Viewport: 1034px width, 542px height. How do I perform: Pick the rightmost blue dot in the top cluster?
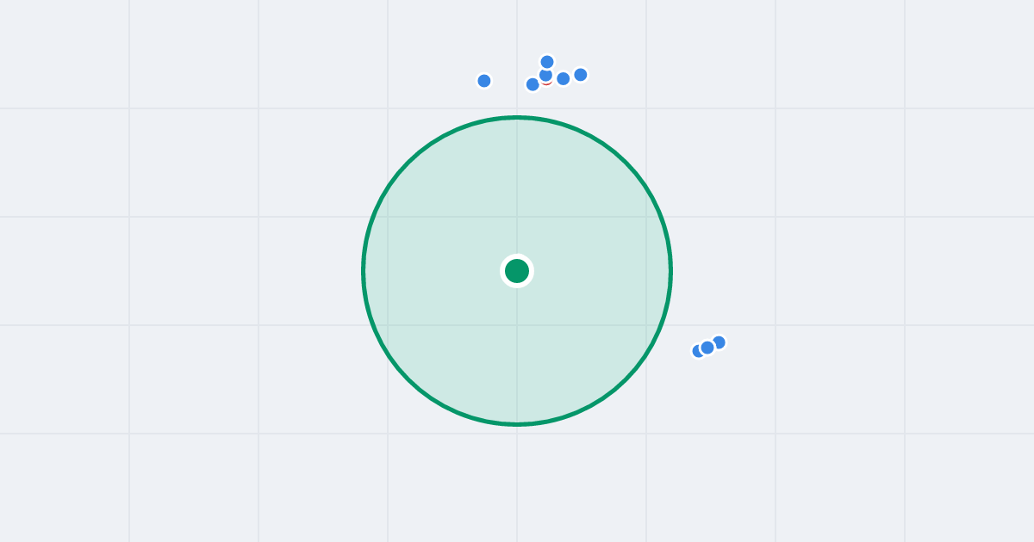(581, 75)
